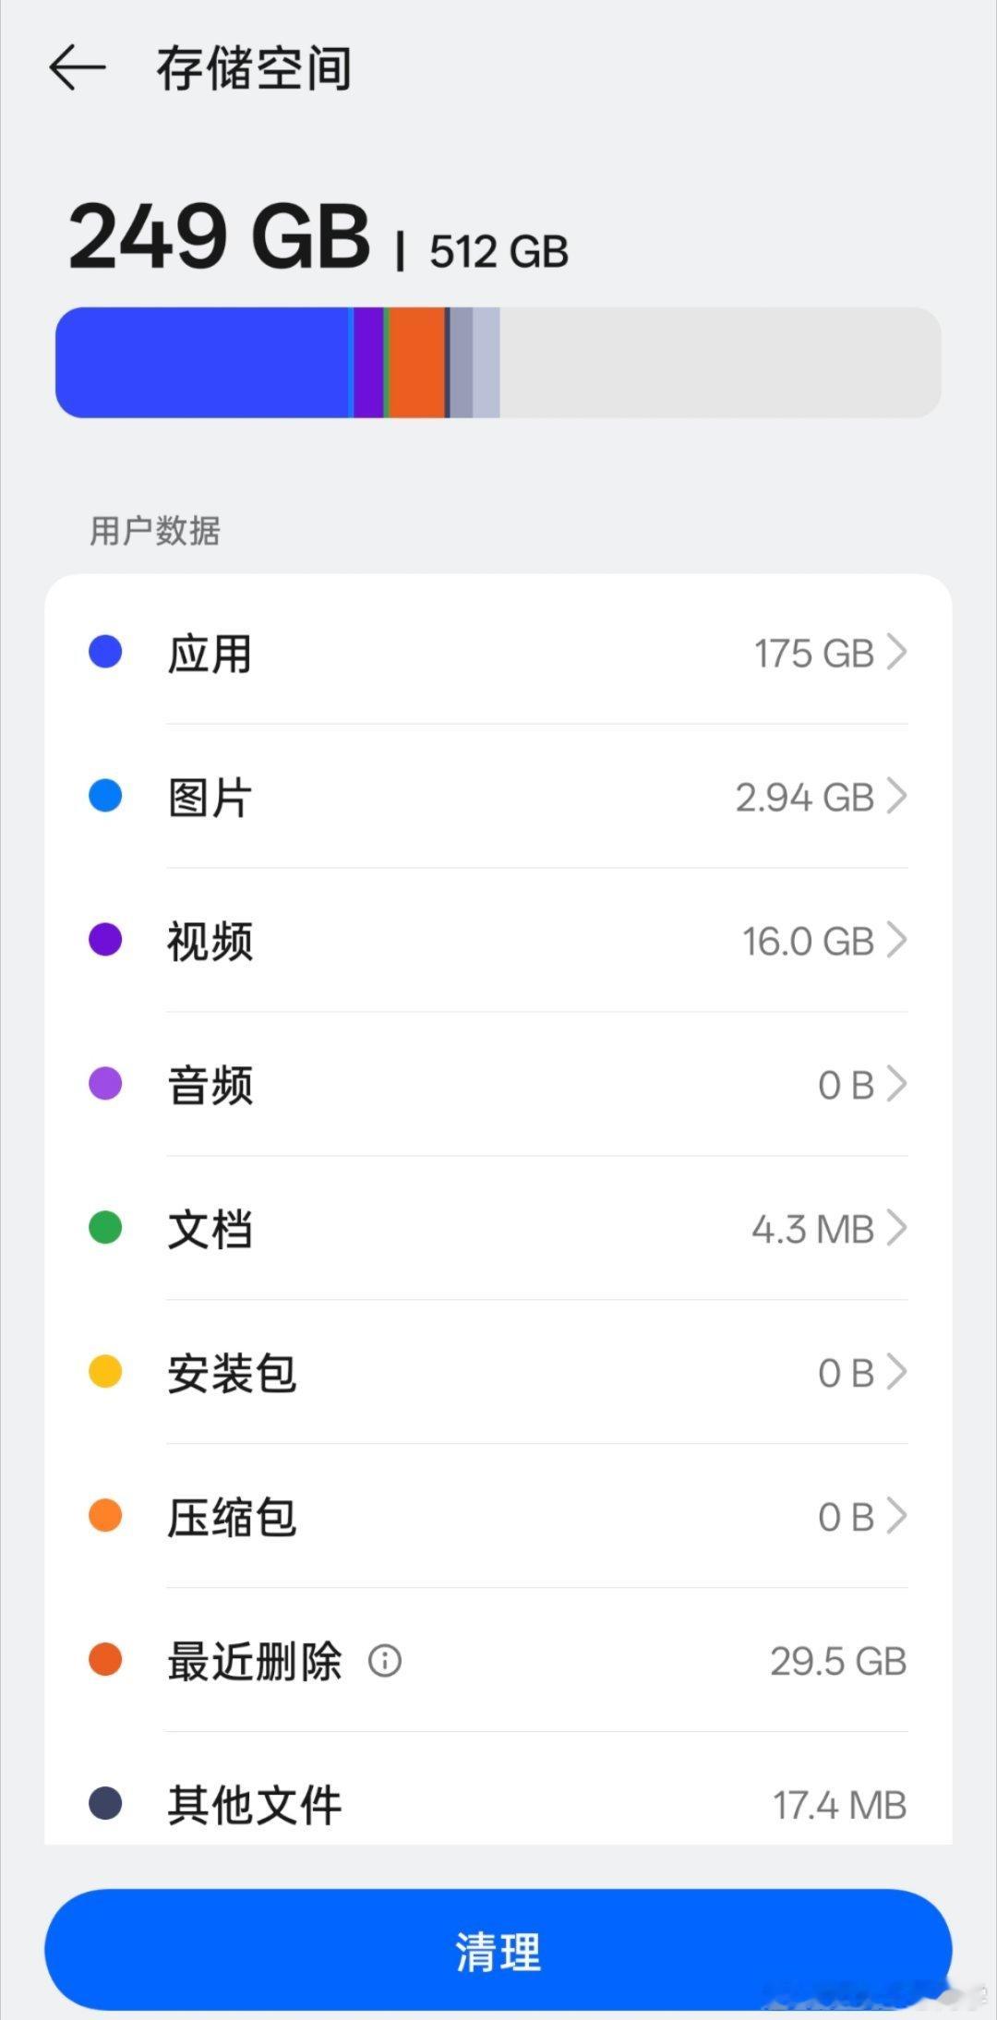Expand 应用 175 GB chevron
This screenshot has width=997, height=2020.
click(896, 652)
